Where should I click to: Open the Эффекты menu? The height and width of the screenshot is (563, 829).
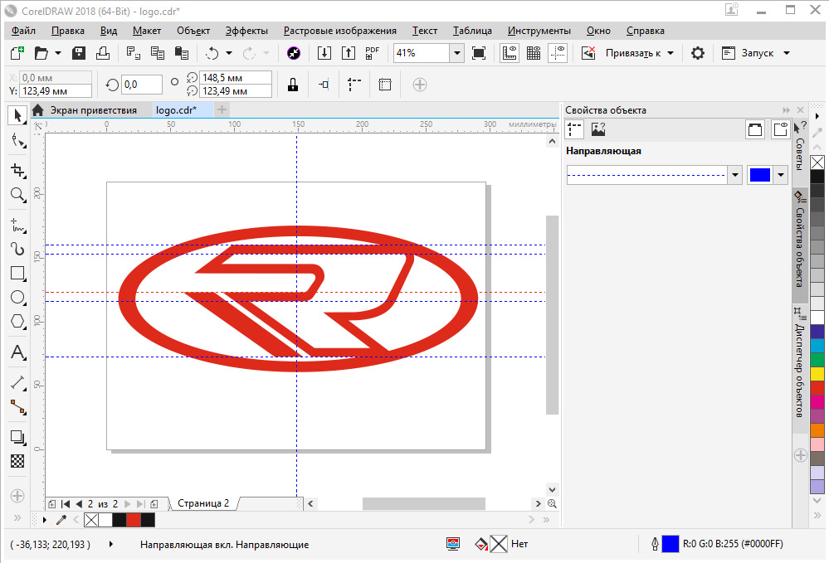point(246,31)
